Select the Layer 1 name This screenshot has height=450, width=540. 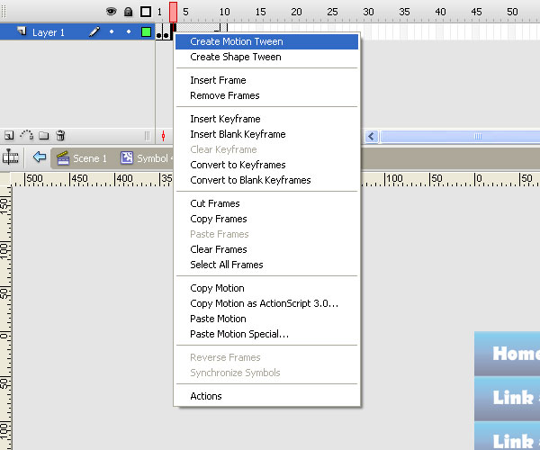coord(49,32)
